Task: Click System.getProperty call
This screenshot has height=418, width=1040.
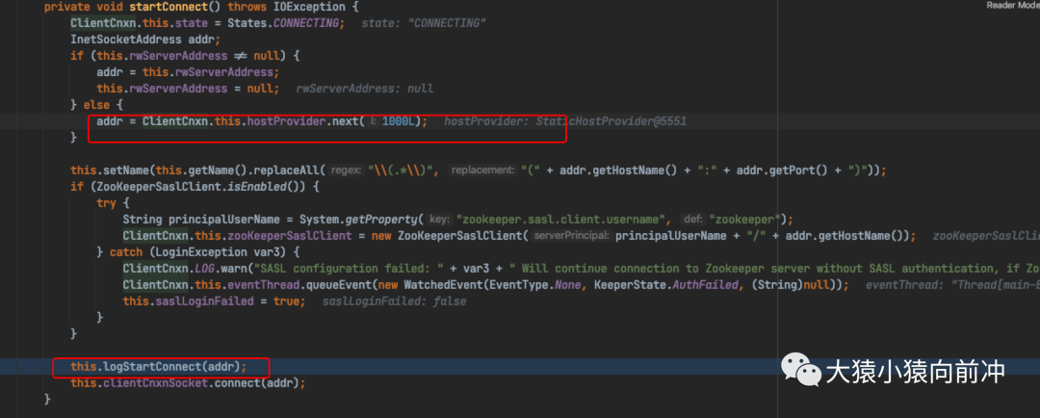Action: tap(361, 220)
